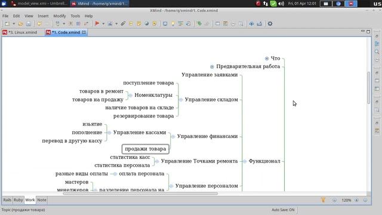Viewport: 382px width, 215px height.
Task: Select the topic перевод в другую кассу
Action: click(x=72, y=141)
